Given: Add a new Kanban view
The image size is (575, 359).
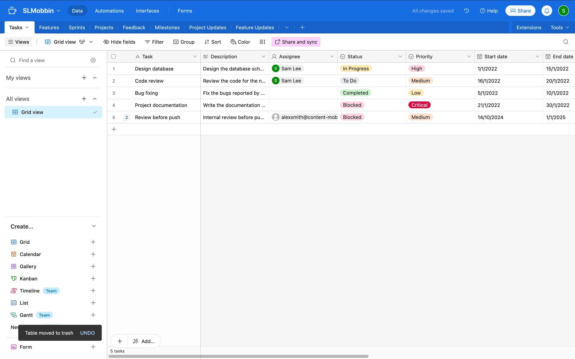Looking at the screenshot, I should pos(93,279).
